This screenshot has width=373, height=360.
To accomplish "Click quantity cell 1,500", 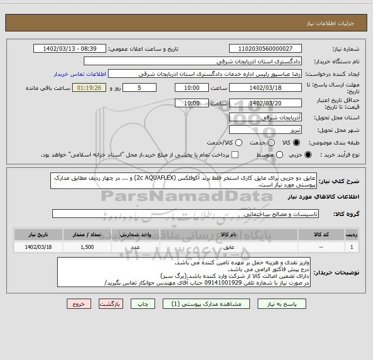I will (x=87, y=247).
